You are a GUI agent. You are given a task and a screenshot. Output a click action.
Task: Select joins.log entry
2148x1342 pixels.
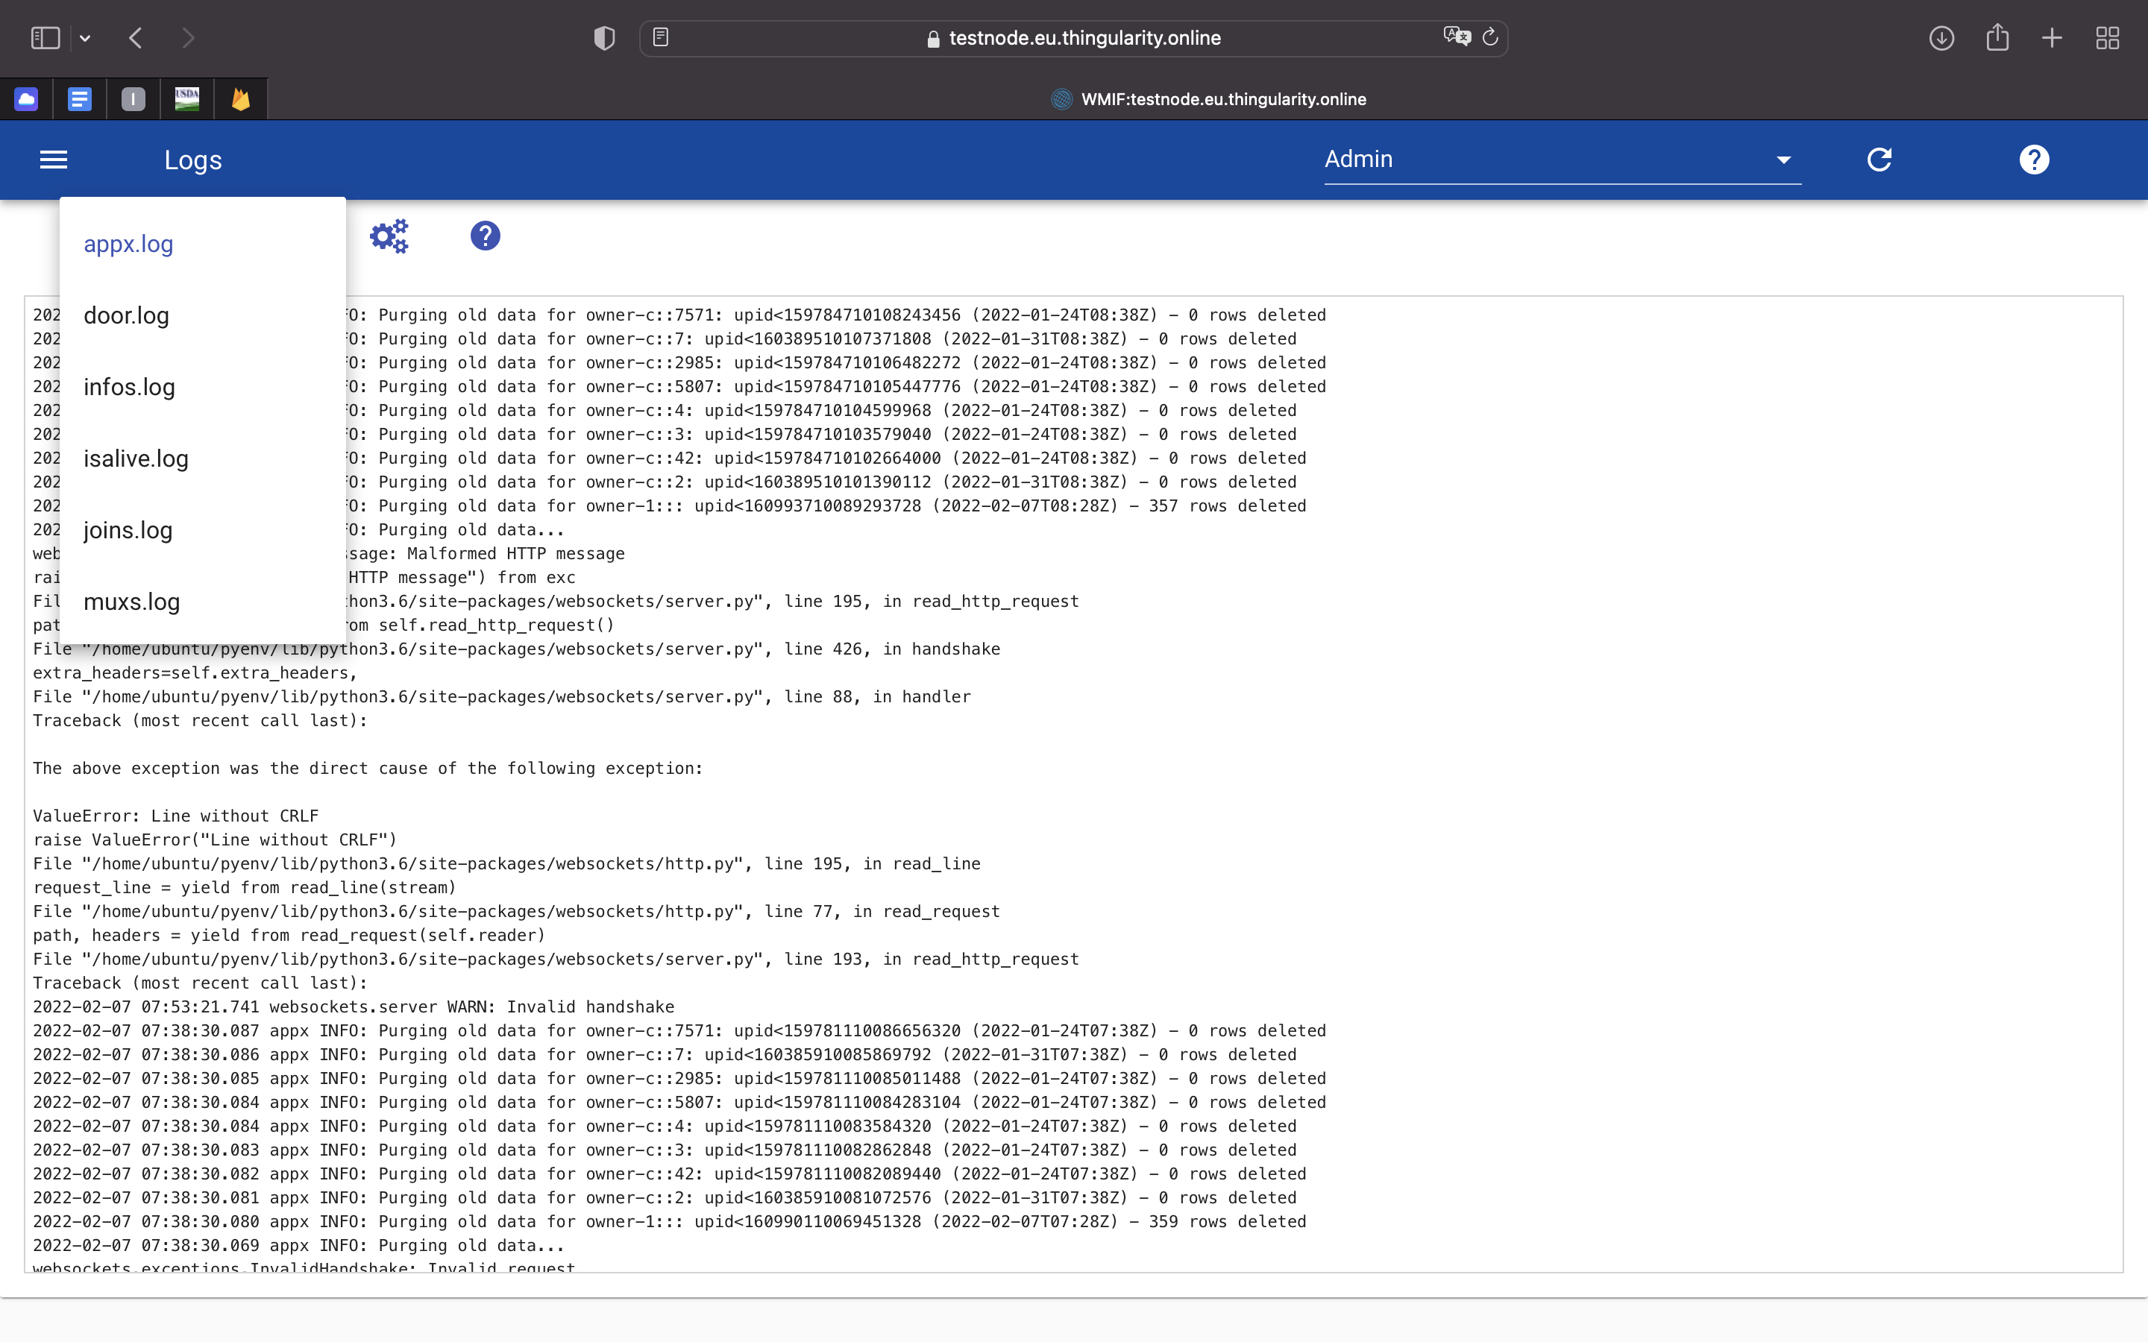tap(128, 531)
